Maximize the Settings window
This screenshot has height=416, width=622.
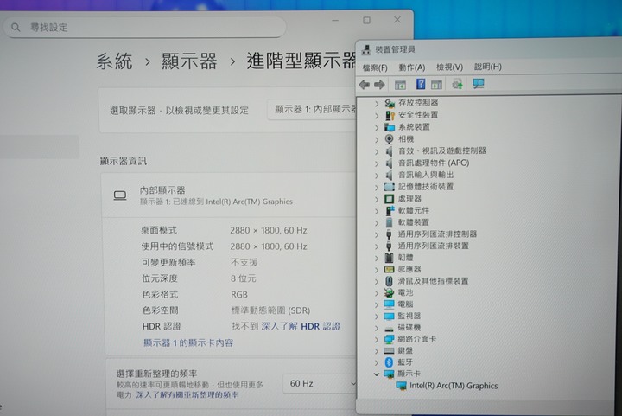(x=366, y=20)
